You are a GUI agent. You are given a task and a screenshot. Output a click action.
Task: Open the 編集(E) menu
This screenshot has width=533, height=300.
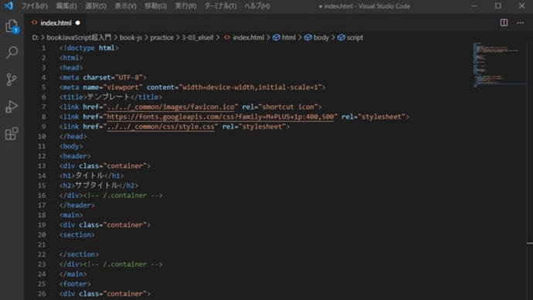(x=66, y=6)
